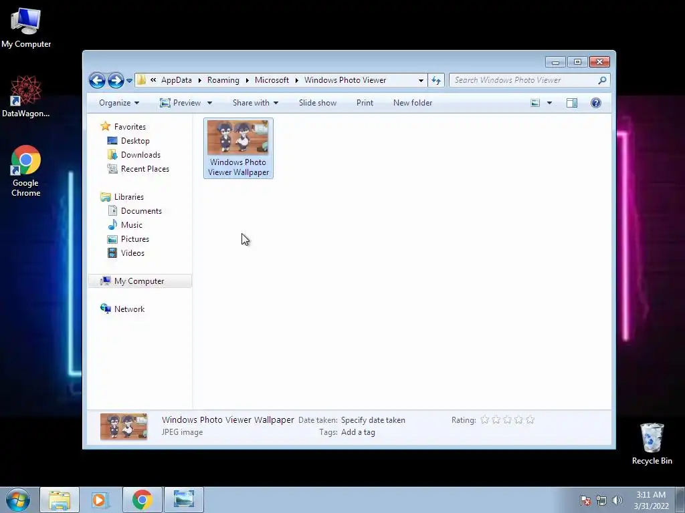Create a New folder
The height and width of the screenshot is (513, 685).
(413, 103)
